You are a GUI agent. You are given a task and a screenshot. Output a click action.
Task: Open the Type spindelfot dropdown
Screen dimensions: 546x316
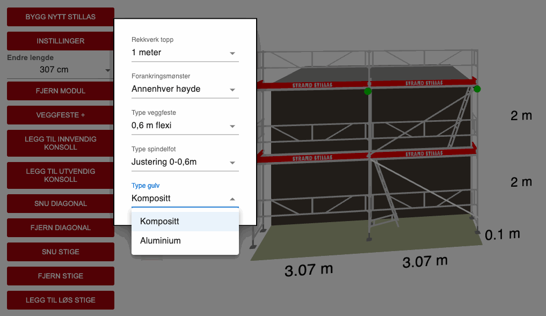point(185,162)
